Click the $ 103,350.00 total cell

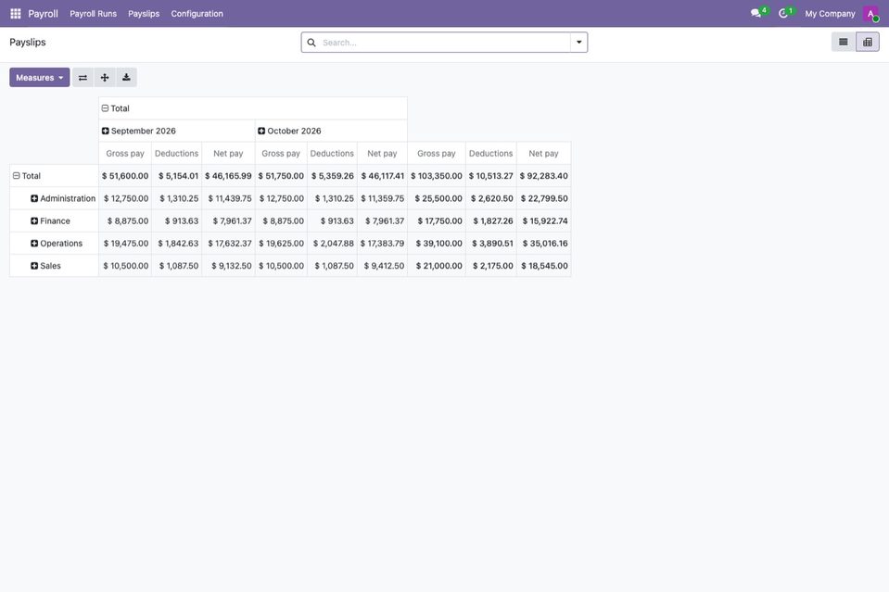point(437,176)
